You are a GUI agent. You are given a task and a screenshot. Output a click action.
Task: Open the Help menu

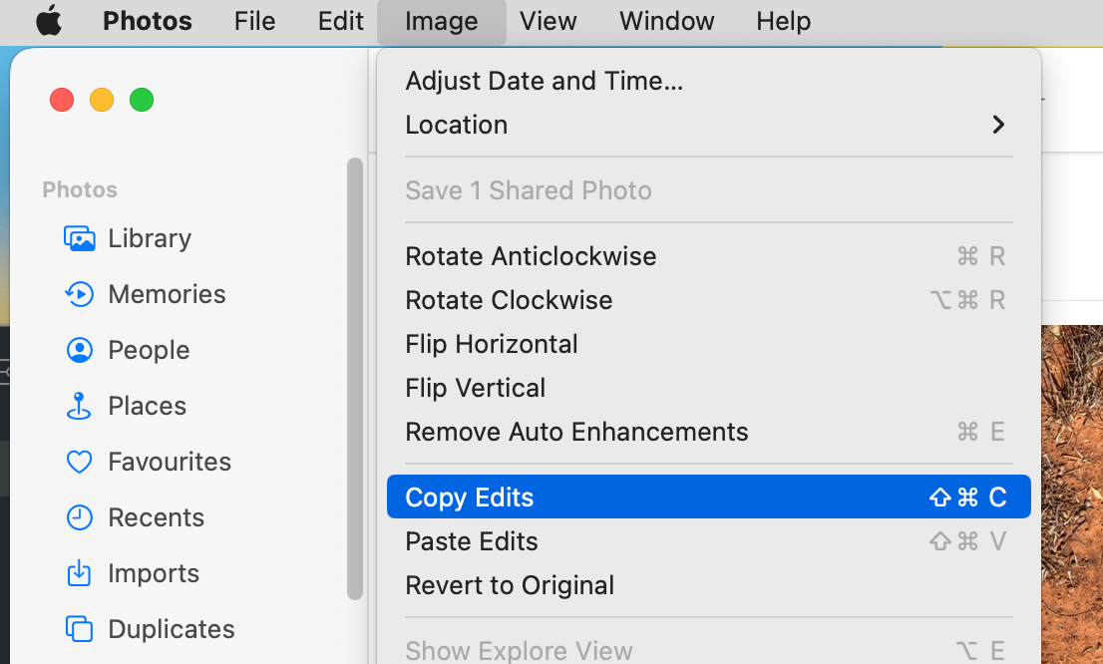click(x=784, y=21)
